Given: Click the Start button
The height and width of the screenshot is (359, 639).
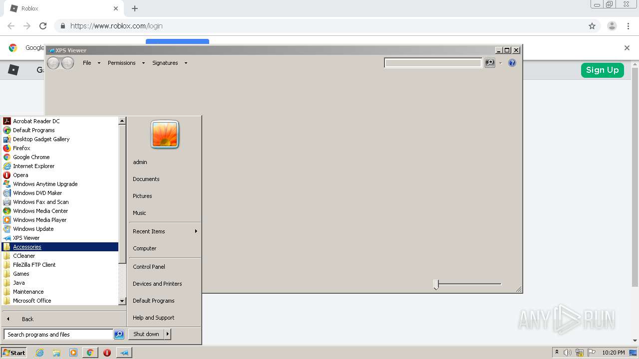Looking at the screenshot, I should [x=14, y=353].
